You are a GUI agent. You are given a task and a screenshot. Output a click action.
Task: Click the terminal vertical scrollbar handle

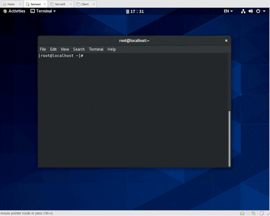click(x=229, y=139)
